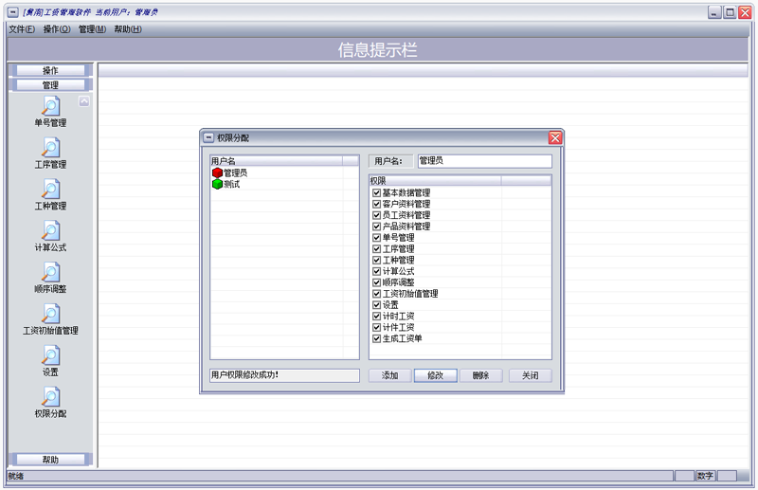
Task: Open 工资初始值管理 sidebar icon
Action: point(51,315)
